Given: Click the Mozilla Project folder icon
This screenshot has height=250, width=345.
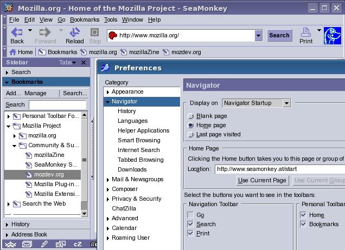Looking at the screenshot, I should 16,126.
